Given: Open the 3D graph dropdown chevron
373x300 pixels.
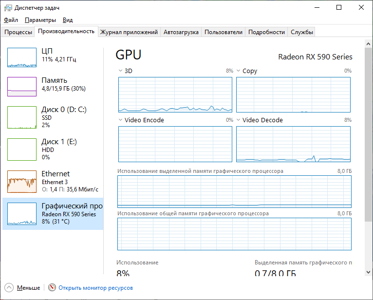Looking at the screenshot, I should click(121, 71).
